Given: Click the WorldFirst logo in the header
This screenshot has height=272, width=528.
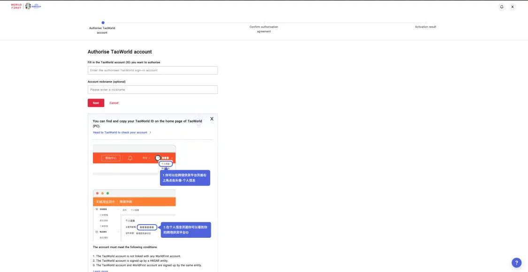Looking at the screenshot, I should tap(16, 6).
